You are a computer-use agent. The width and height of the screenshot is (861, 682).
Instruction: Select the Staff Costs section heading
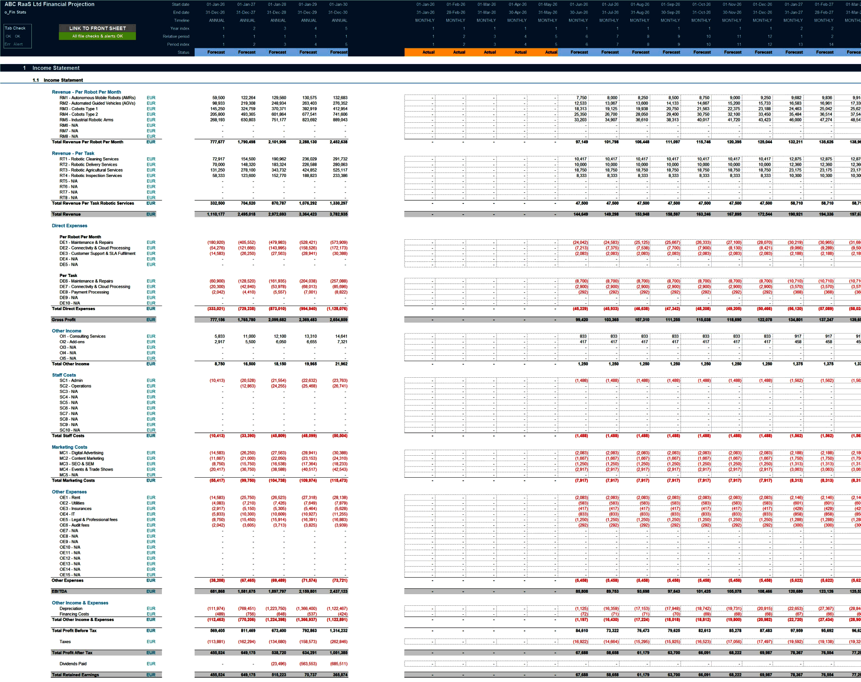(x=64, y=375)
